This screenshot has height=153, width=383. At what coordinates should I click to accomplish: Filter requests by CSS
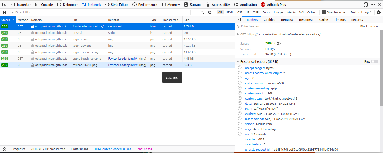[x=240, y=12]
